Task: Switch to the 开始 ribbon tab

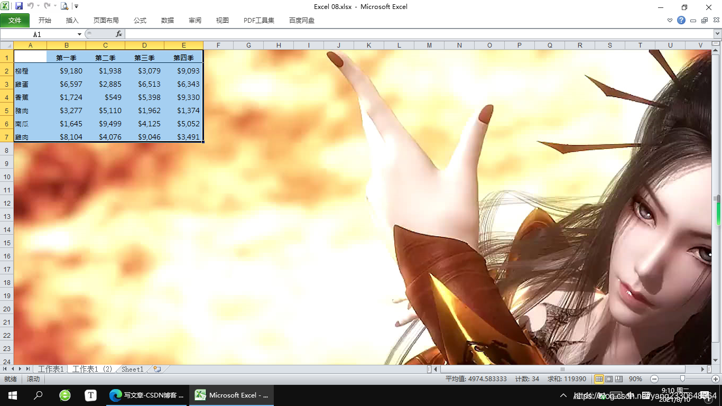Action: tap(45, 21)
